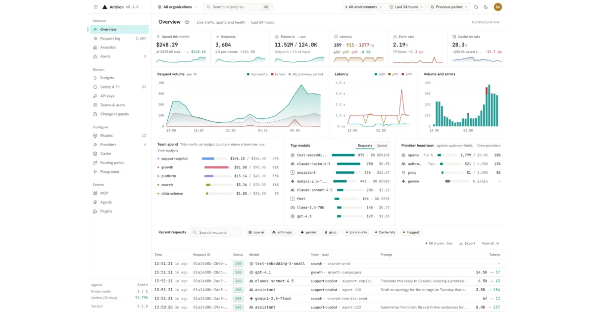Star the Overview page as favorite
Screen dimensions: 594x312
point(187,22)
